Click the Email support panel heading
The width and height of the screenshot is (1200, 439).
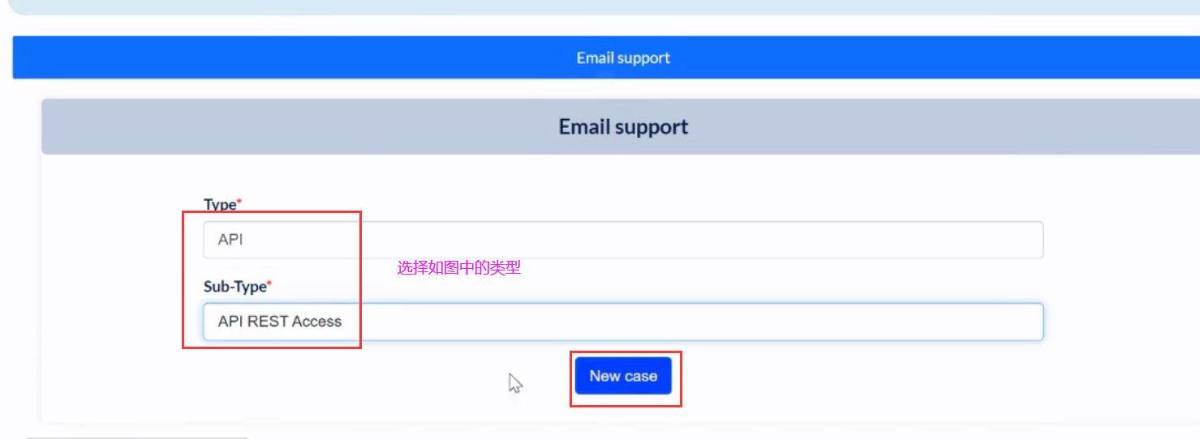[623, 126]
